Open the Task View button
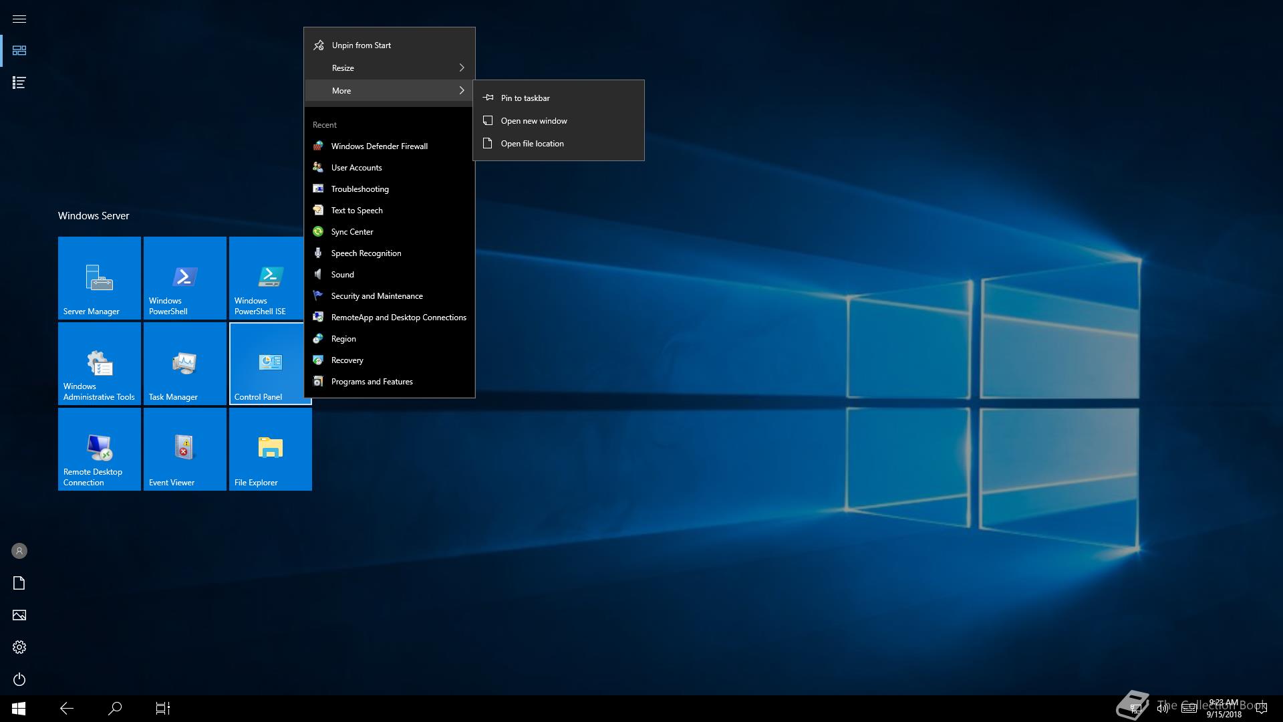Viewport: 1283px width, 722px height. 163,709
